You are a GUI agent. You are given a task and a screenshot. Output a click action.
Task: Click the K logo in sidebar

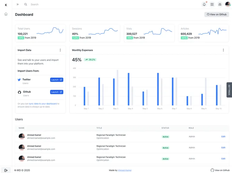pos(6,5)
